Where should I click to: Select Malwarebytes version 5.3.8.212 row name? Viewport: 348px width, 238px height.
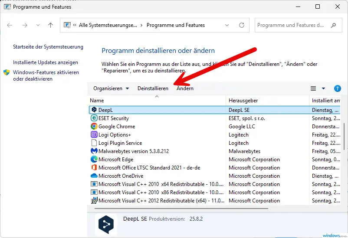tap(134, 151)
